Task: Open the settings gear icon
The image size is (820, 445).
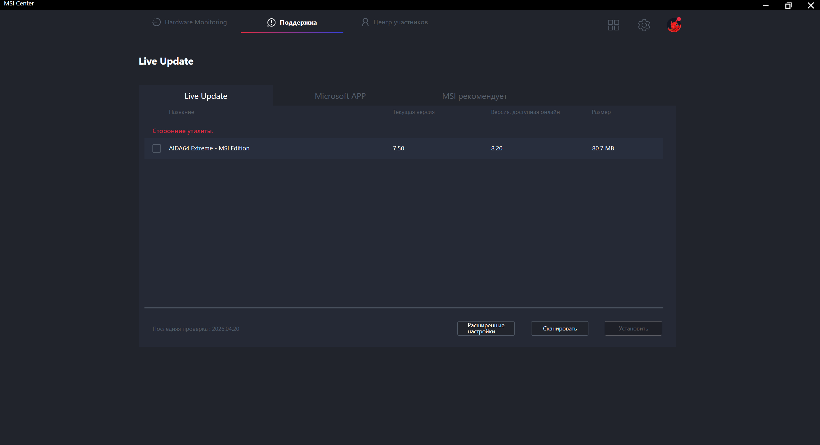Action: [644, 25]
